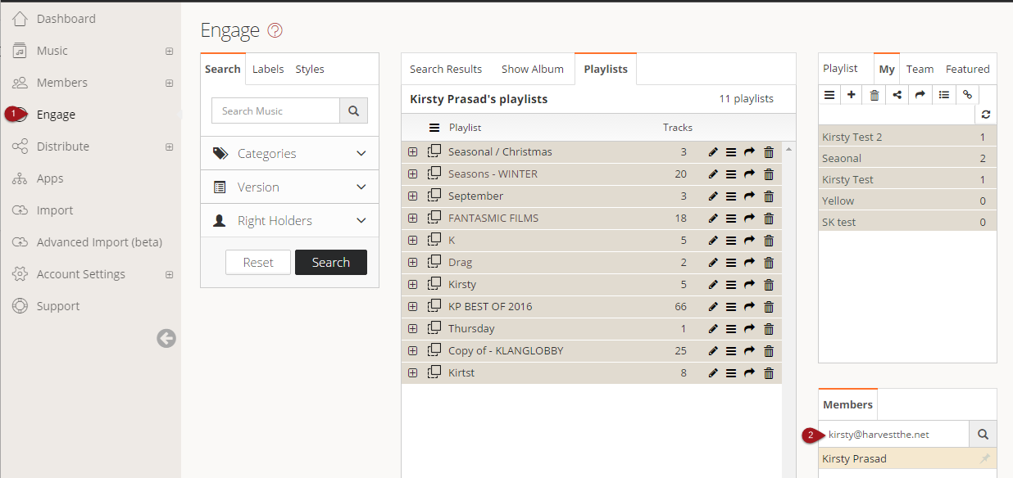Click the refresh playlists icon
This screenshot has width=1013, height=478.
point(986,115)
